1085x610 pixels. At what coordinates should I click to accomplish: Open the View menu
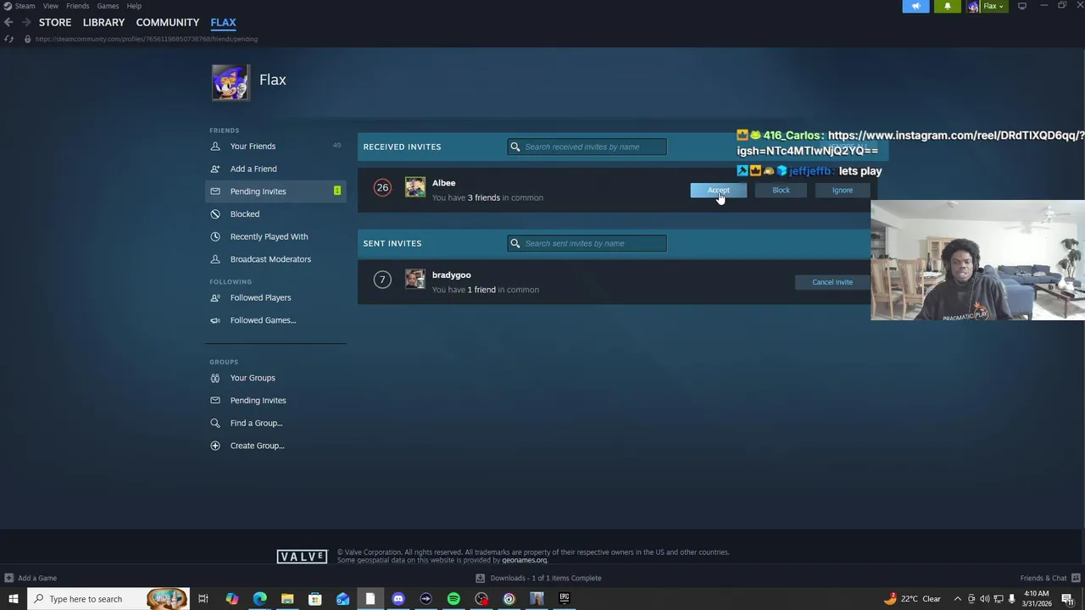[x=51, y=6]
